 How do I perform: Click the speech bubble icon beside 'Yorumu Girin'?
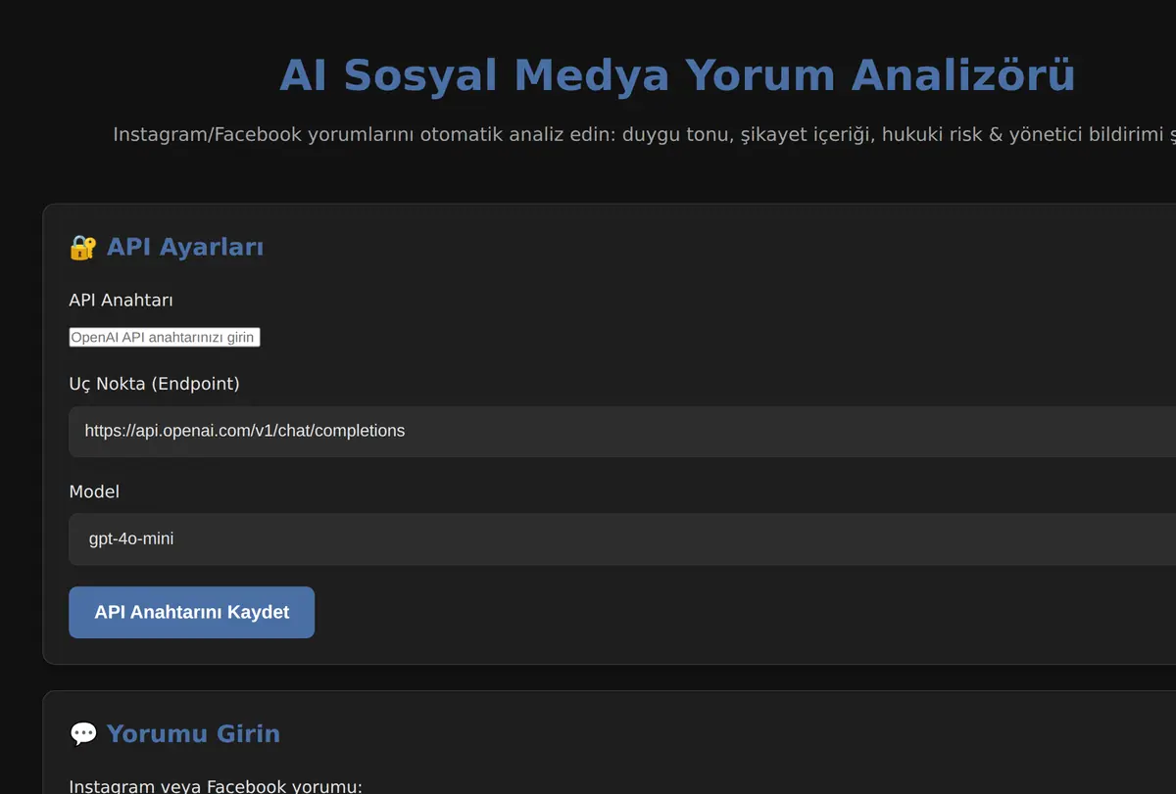(x=83, y=734)
